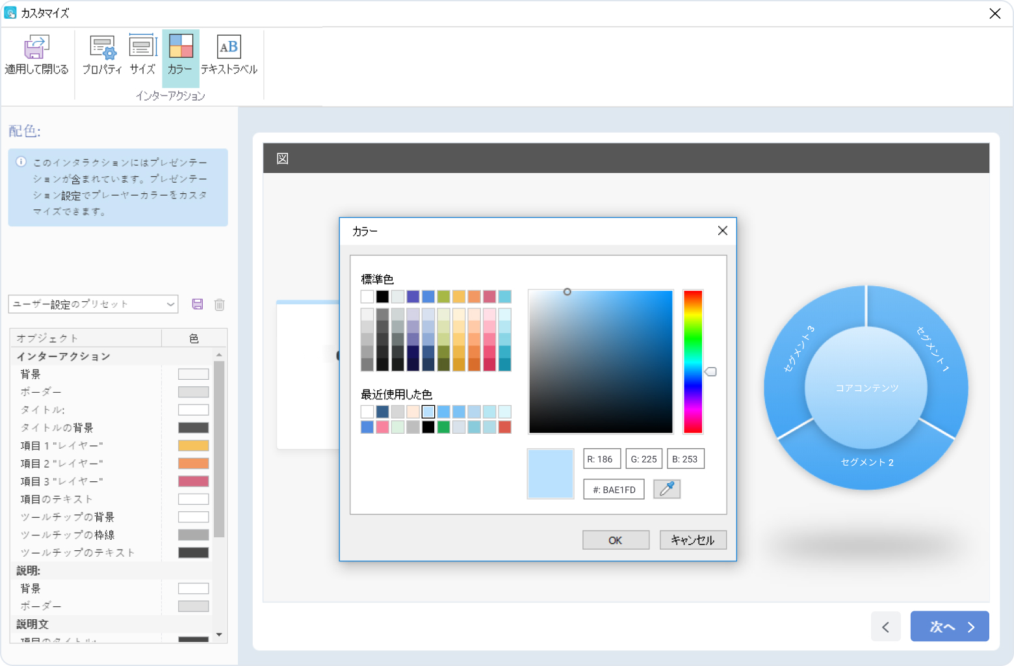The image size is (1014, 666).
Task: Click color swatch for 項目 1 "レイヤー"
Action: point(194,446)
